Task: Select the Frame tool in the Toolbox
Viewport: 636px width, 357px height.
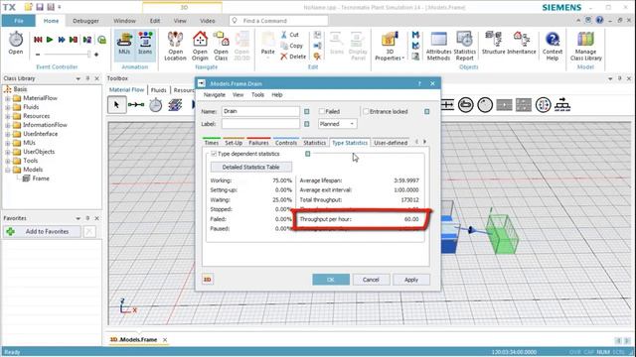Action: [x=175, y=105]
